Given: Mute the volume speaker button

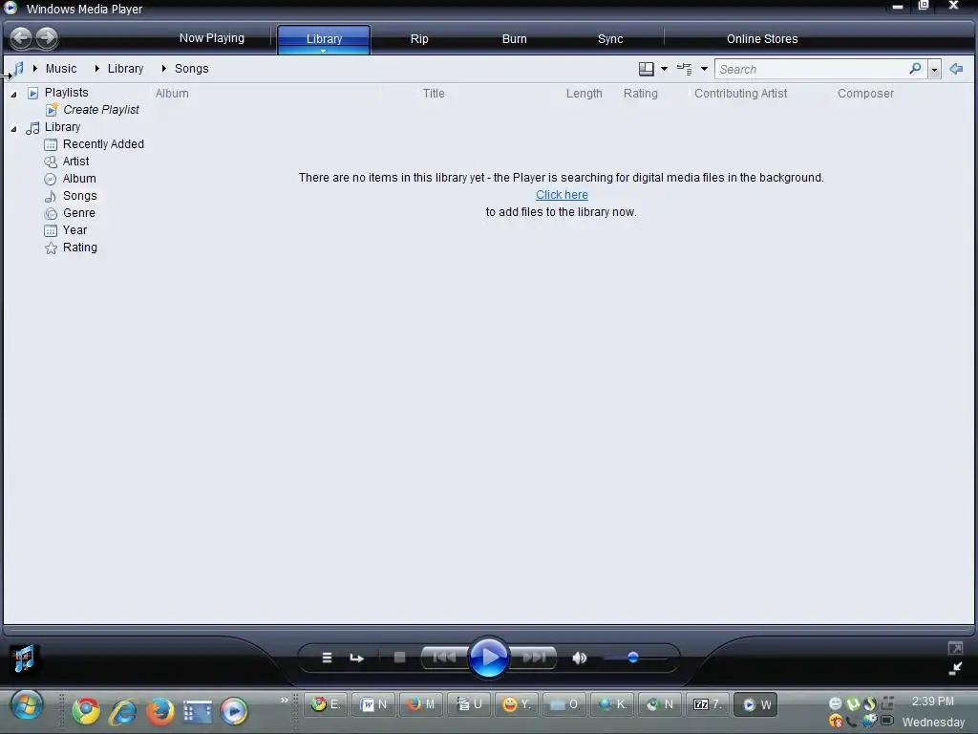Looking at the screenshot, I should coord(580,658).
